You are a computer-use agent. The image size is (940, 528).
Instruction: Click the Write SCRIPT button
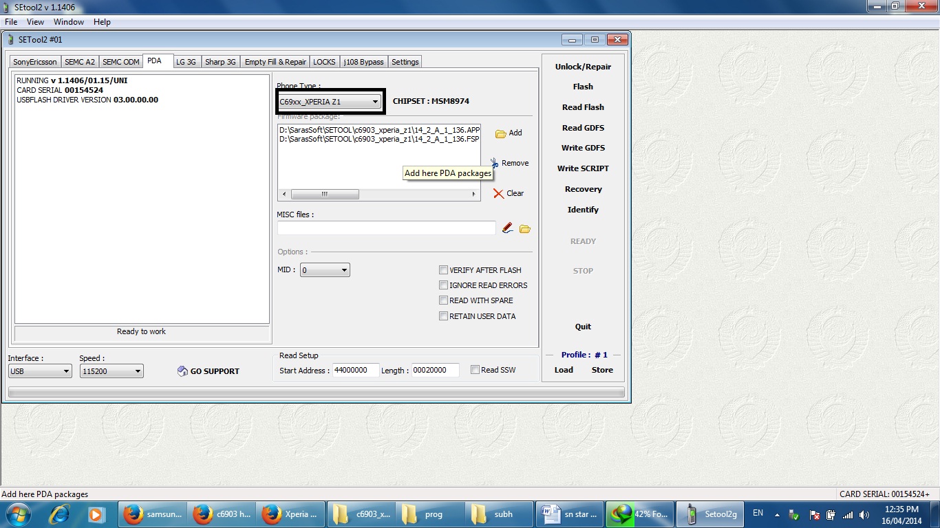(583, 168)
